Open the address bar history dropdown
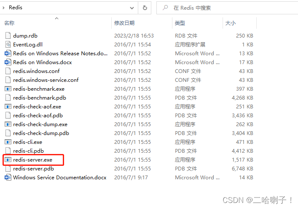The width and height of the screenshot is (298, 208). [132, 8]
